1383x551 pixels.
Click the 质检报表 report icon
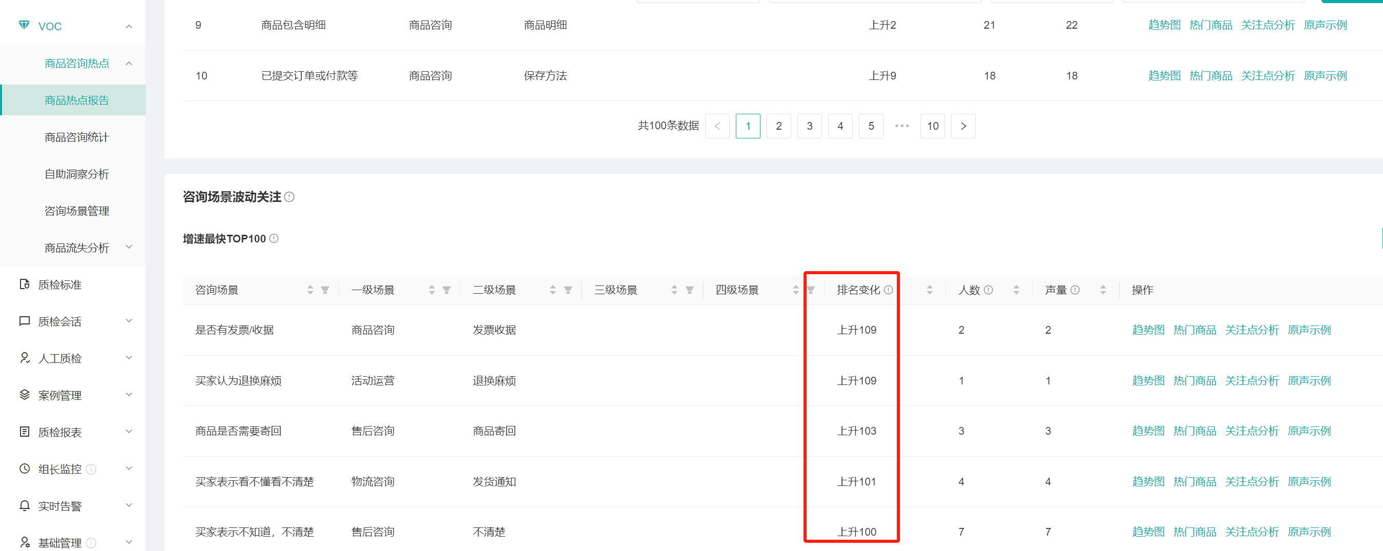pyautogui.click(x=24, y=432)
